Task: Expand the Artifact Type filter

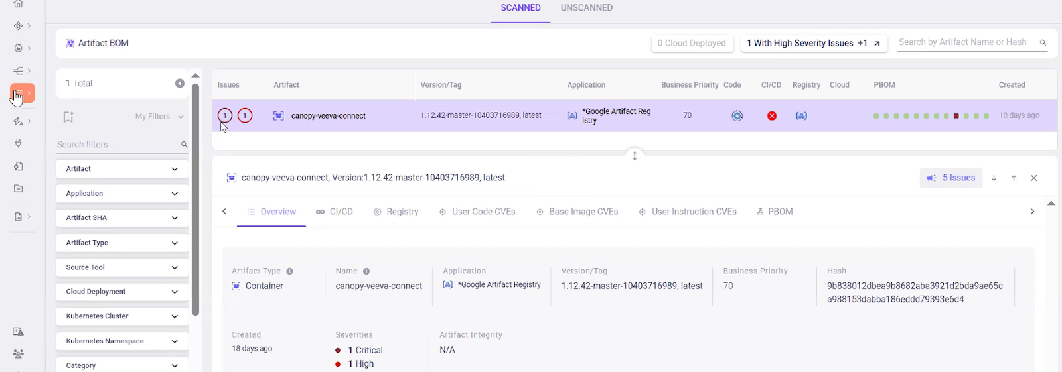Action: click(x=121, y=243)
